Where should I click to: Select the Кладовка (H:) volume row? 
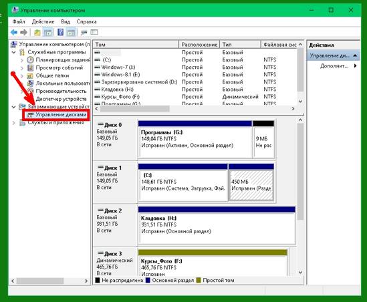click(x=195, y=90)
